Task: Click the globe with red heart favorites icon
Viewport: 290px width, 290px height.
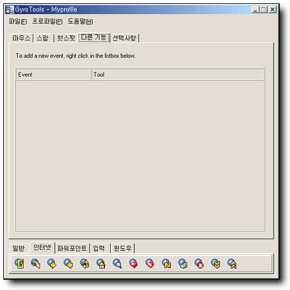Action: click(x=134, y=264)
